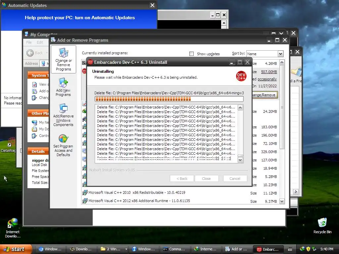Collapse the Other Places section header
Viewport: 339px width, 254px height.
click(38, 113)
